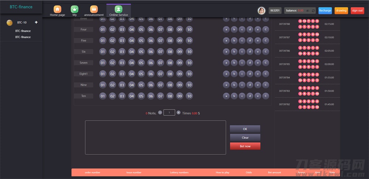Click the Clear button
Image resolution: width=369 pixels, height=179 pixels.
(245, 137)
